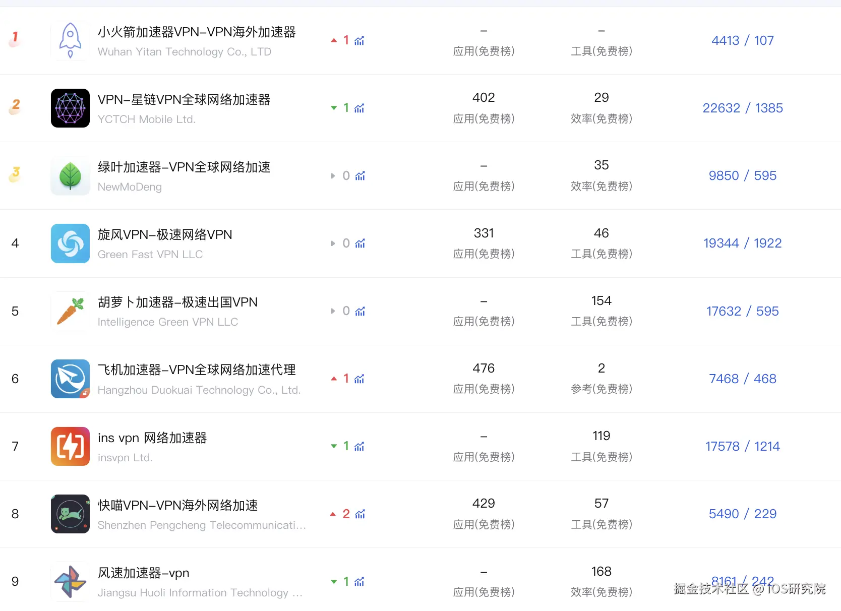Open app title 飞机加速器-VPN全球网络加速代理
Screen dimensions: 841x611
tap(197, 370)
